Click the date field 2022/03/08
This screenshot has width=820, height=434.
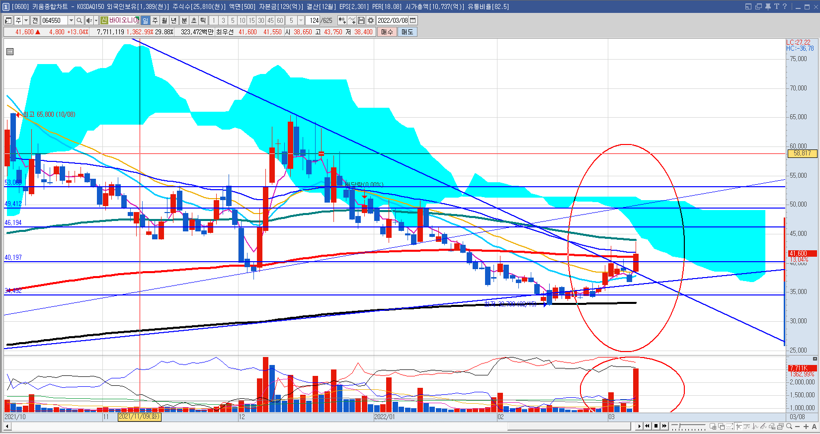(x=393, y=20)
